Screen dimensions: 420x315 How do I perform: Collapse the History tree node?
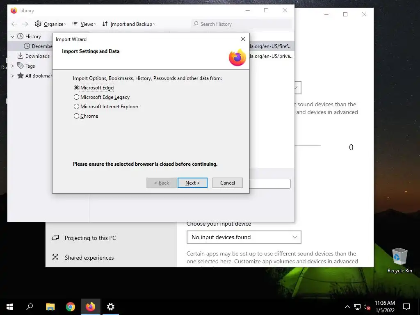tap(12, 37)
